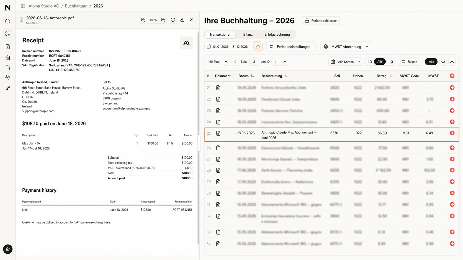The width and height of the screenshot is (463, 260).
Task: Export transactions with download icon
Action: [452, 62]
